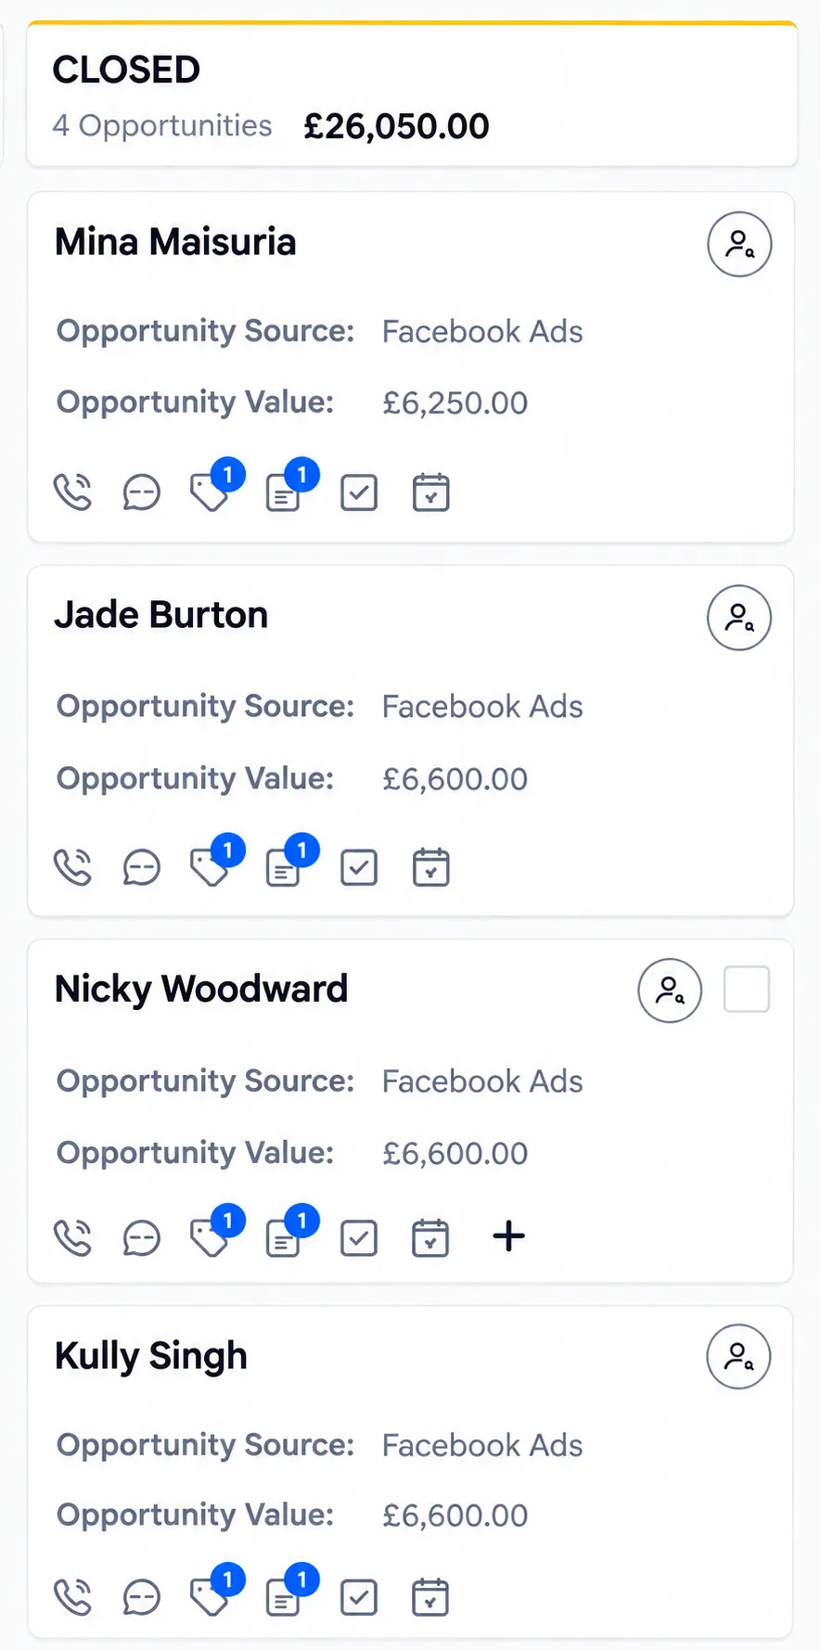Open contact profile icon for Nicky Woodward
The image size is (820, 1650).
(x=670, y=991)
